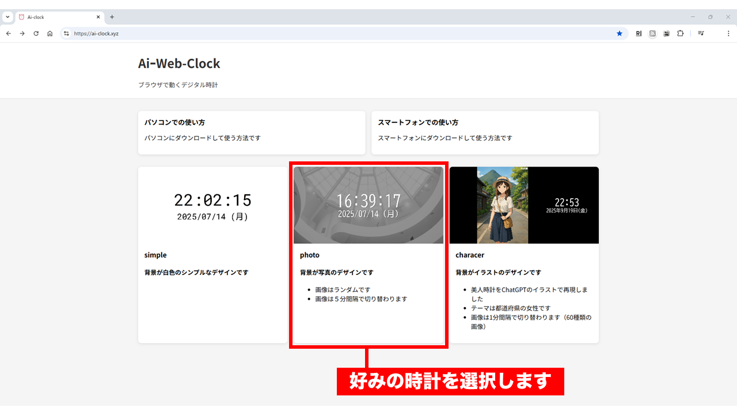Open the Chrome three-dot menu
Screen dimensions: 737x415
pyautogui.click(x=728, y=33)
